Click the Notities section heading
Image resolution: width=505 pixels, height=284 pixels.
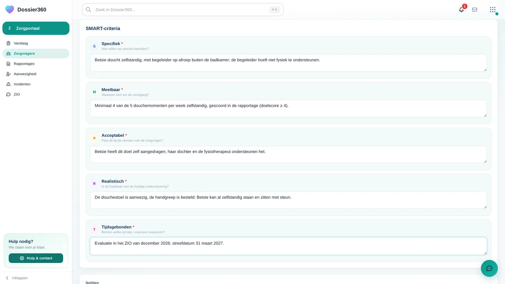pyautogui.click(x=92, y=283)
